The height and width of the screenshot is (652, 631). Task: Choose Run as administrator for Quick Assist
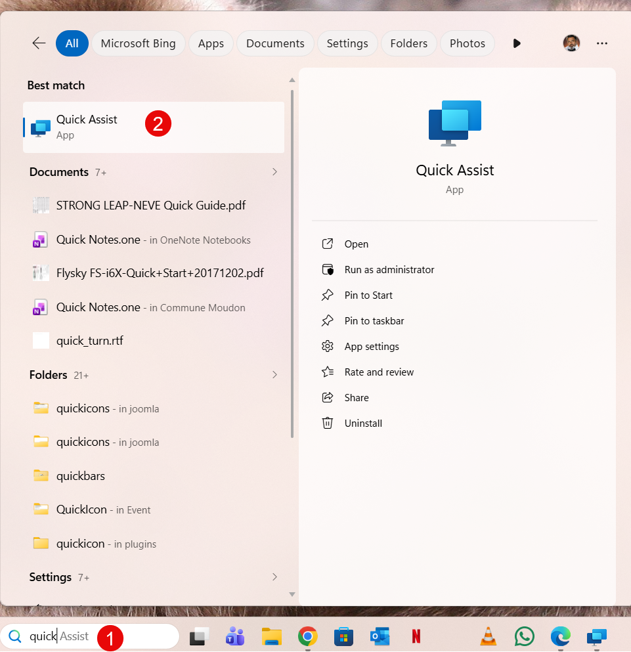coord(389,270)
